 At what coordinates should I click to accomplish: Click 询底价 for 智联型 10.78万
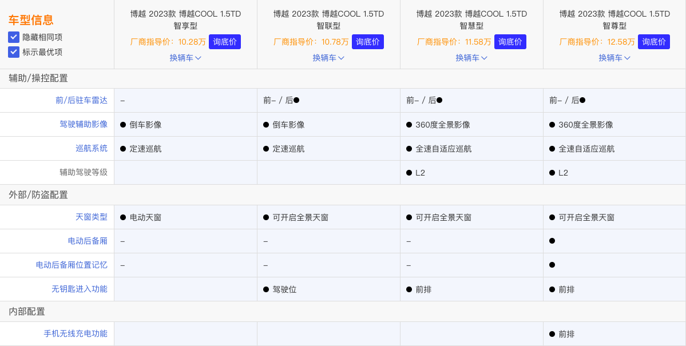[368, 42]
